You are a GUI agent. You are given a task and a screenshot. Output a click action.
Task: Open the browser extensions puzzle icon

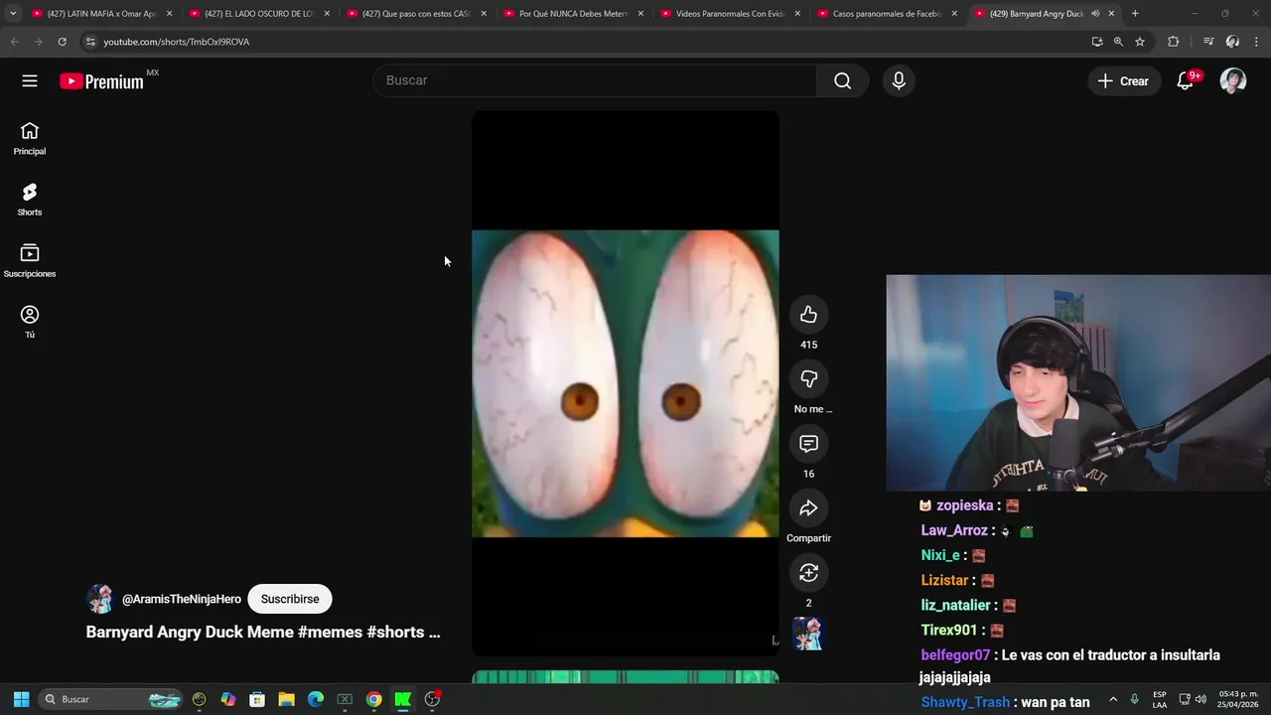(1174, 42)
